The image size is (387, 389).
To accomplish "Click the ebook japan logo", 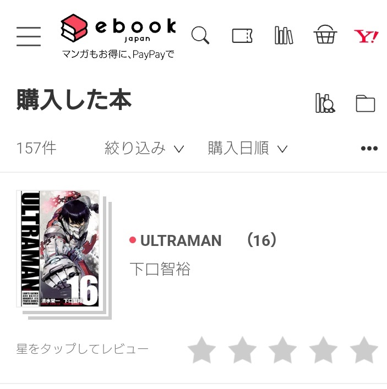I will (x=118, y=28).
